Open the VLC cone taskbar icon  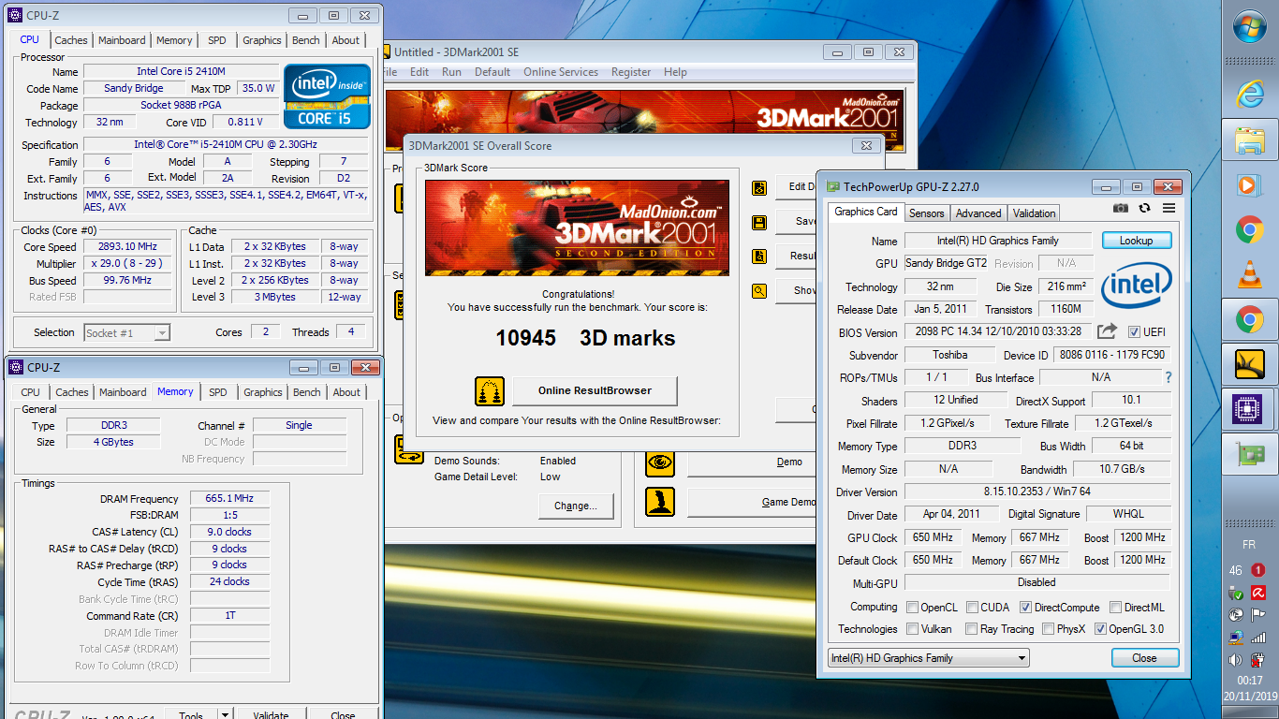tap(1250, 274)
